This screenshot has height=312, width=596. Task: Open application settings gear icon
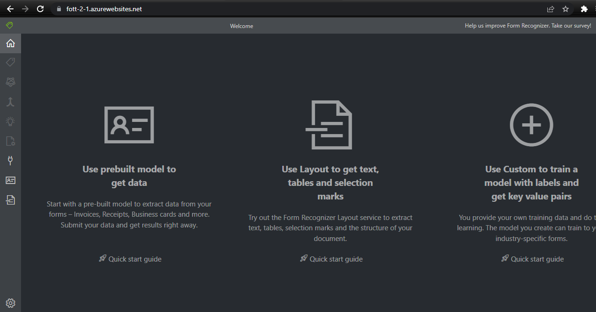click(x=10, y=303)
